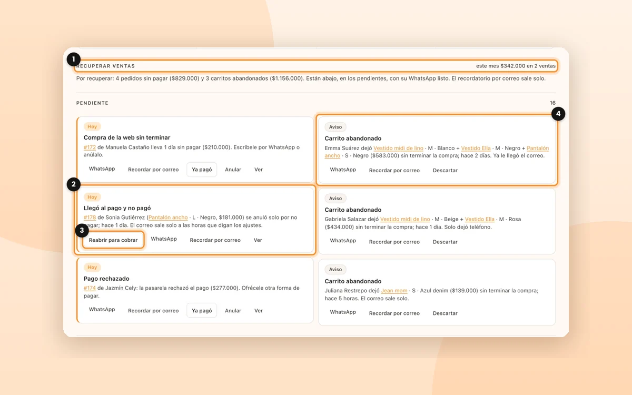The width and height of the screenshot is (632, 395).
Task: Mark rejected payment #174 as Ya pagó
Action: coord(202,311)
